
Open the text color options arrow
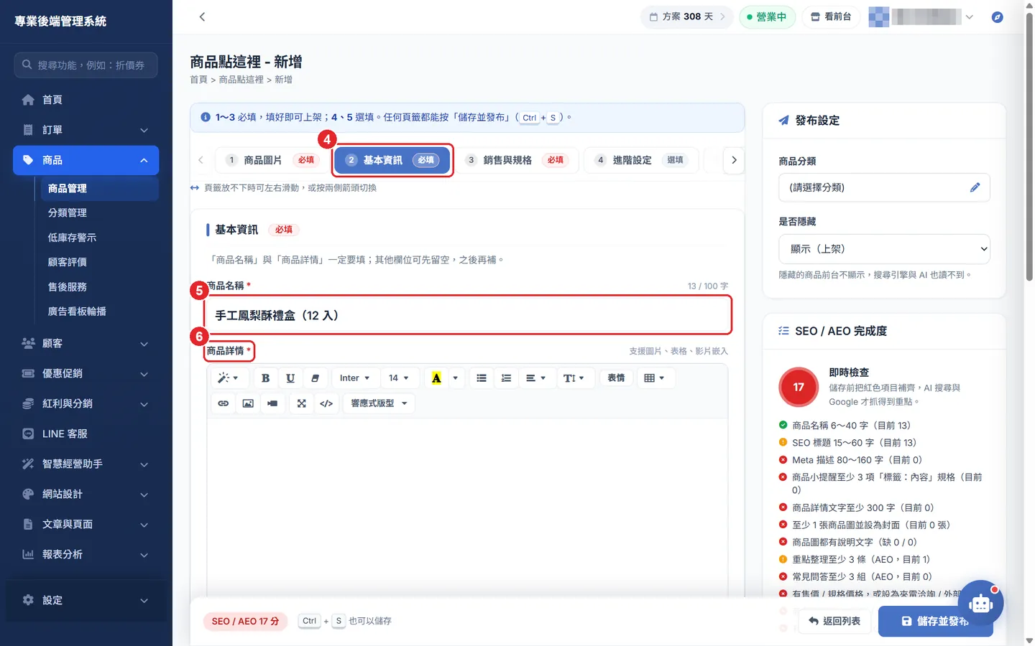[455, 378]
